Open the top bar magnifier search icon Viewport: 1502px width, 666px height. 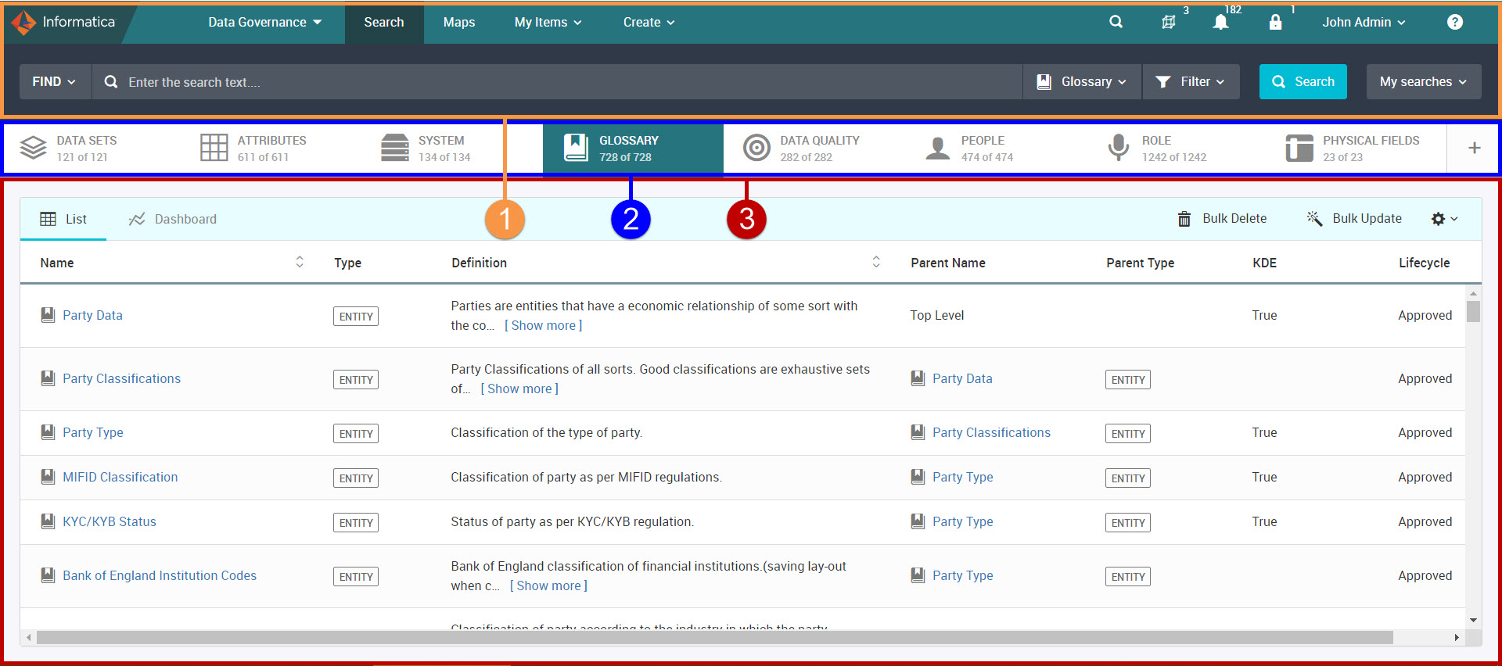(1116, 22)
